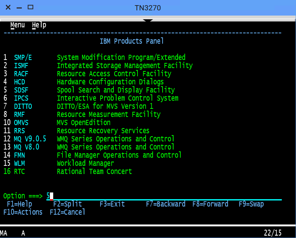The image size is (296, 238).
Task: Maximize the TN3270 window
Action: pyautogui.click(x=30, y=7)
